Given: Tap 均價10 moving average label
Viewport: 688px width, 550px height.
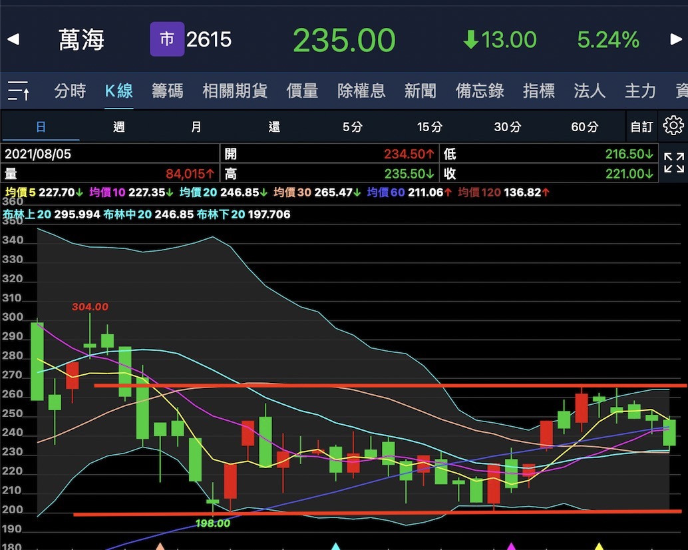Looking at the screenshot, I should pyautogui.click(x=107, y=192).
